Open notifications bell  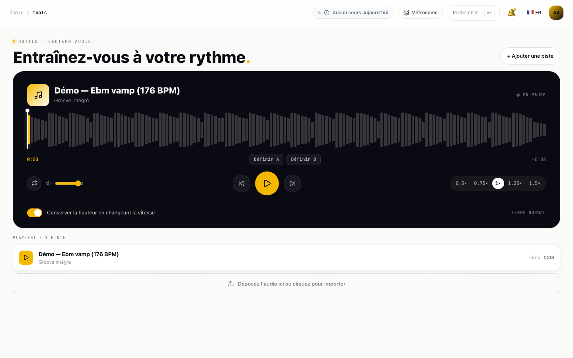point(512,13)
